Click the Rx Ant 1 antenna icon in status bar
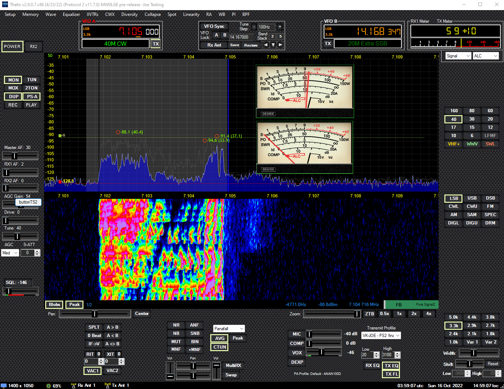Screen dimensions: 504x389 point(74,385)
